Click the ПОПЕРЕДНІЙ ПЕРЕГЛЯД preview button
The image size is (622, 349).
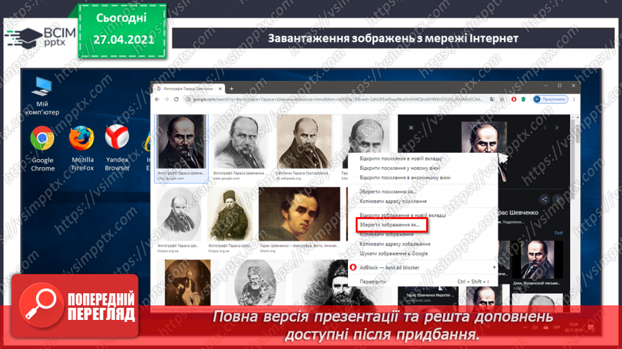click(75, 306)
